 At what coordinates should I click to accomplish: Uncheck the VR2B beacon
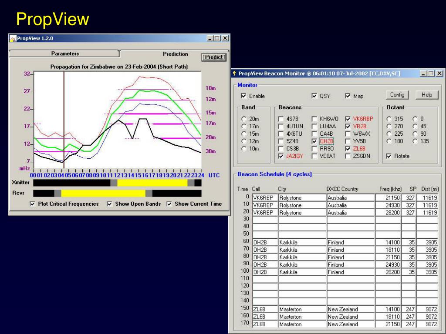(348, 127)
